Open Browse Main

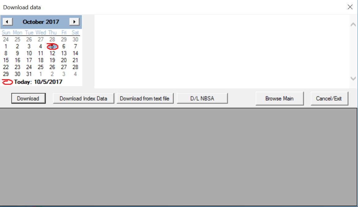click(x=279, y=98)
